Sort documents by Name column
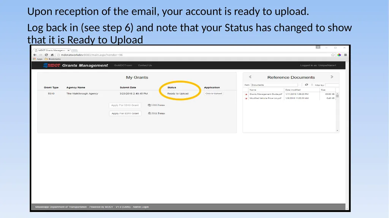389x218 pixels. [266, 90]
